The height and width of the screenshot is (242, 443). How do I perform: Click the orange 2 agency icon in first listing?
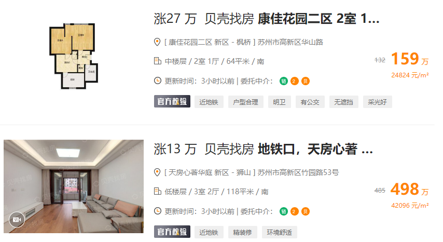(x=294, y=81)
